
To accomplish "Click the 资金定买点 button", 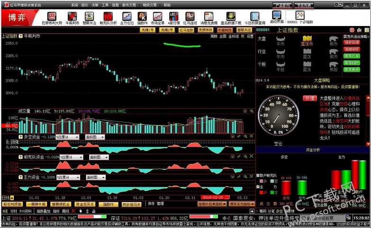I will [x=85, y=204].
